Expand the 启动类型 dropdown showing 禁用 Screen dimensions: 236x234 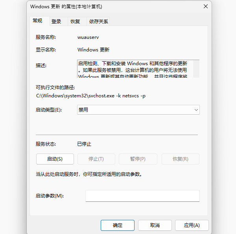point(138,110)
